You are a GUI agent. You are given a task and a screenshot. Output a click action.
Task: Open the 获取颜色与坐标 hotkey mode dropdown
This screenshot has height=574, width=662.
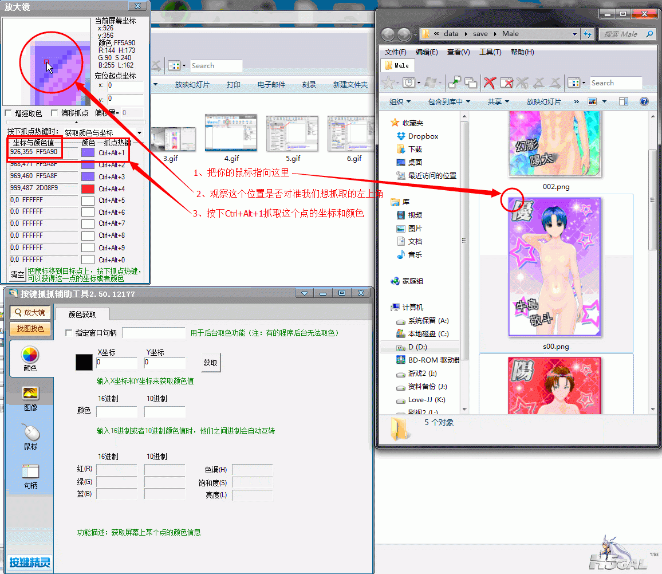[x=139, y=133]
